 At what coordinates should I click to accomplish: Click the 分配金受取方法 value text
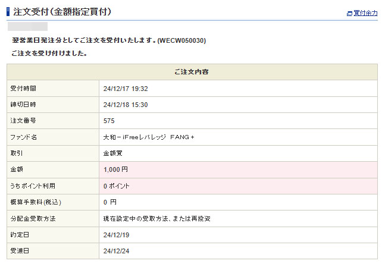click(157, 218)
